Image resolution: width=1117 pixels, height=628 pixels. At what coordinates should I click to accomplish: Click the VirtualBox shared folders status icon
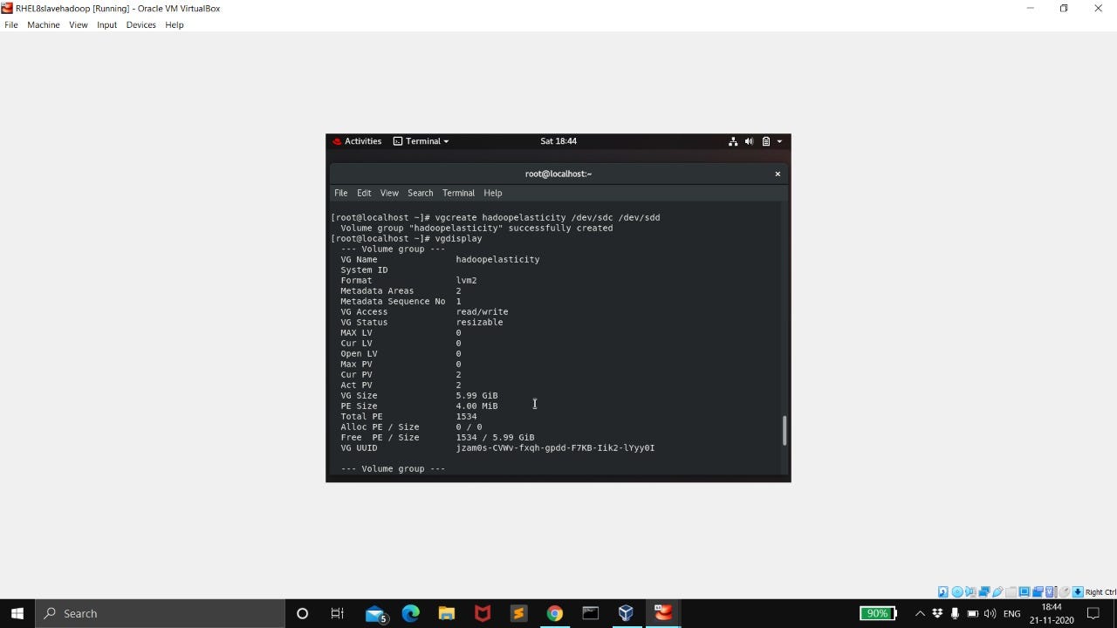(1011, 591)
